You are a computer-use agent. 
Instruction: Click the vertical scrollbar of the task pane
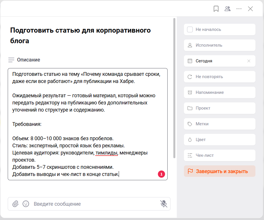pos(174,88)
